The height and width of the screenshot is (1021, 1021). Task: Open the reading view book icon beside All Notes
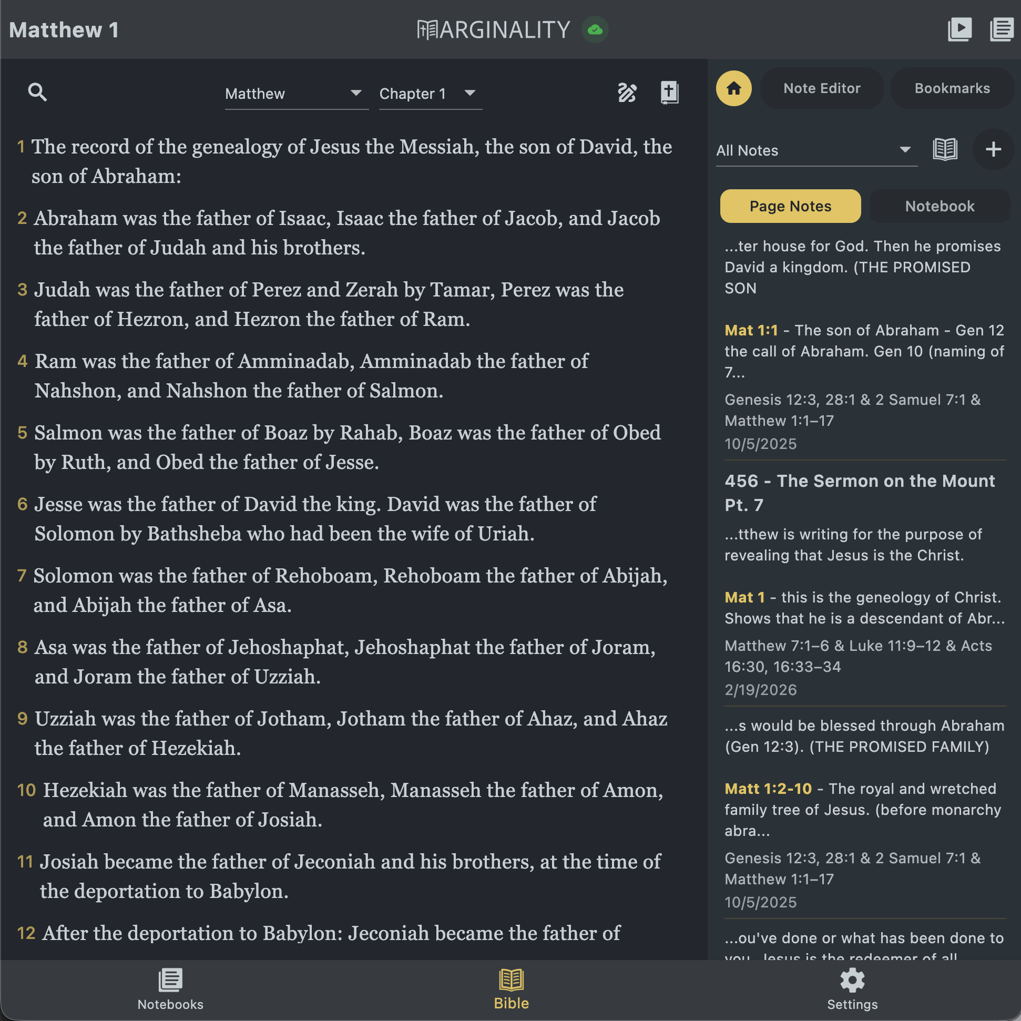945,149
